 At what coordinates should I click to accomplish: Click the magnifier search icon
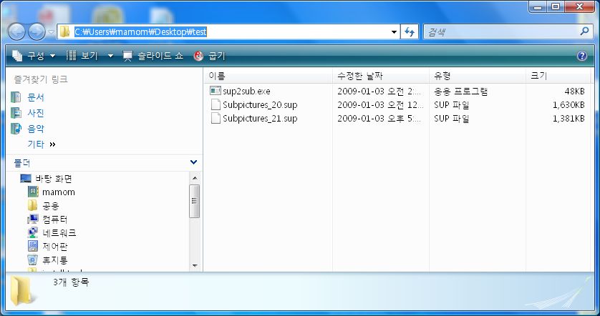pos(584,31)
